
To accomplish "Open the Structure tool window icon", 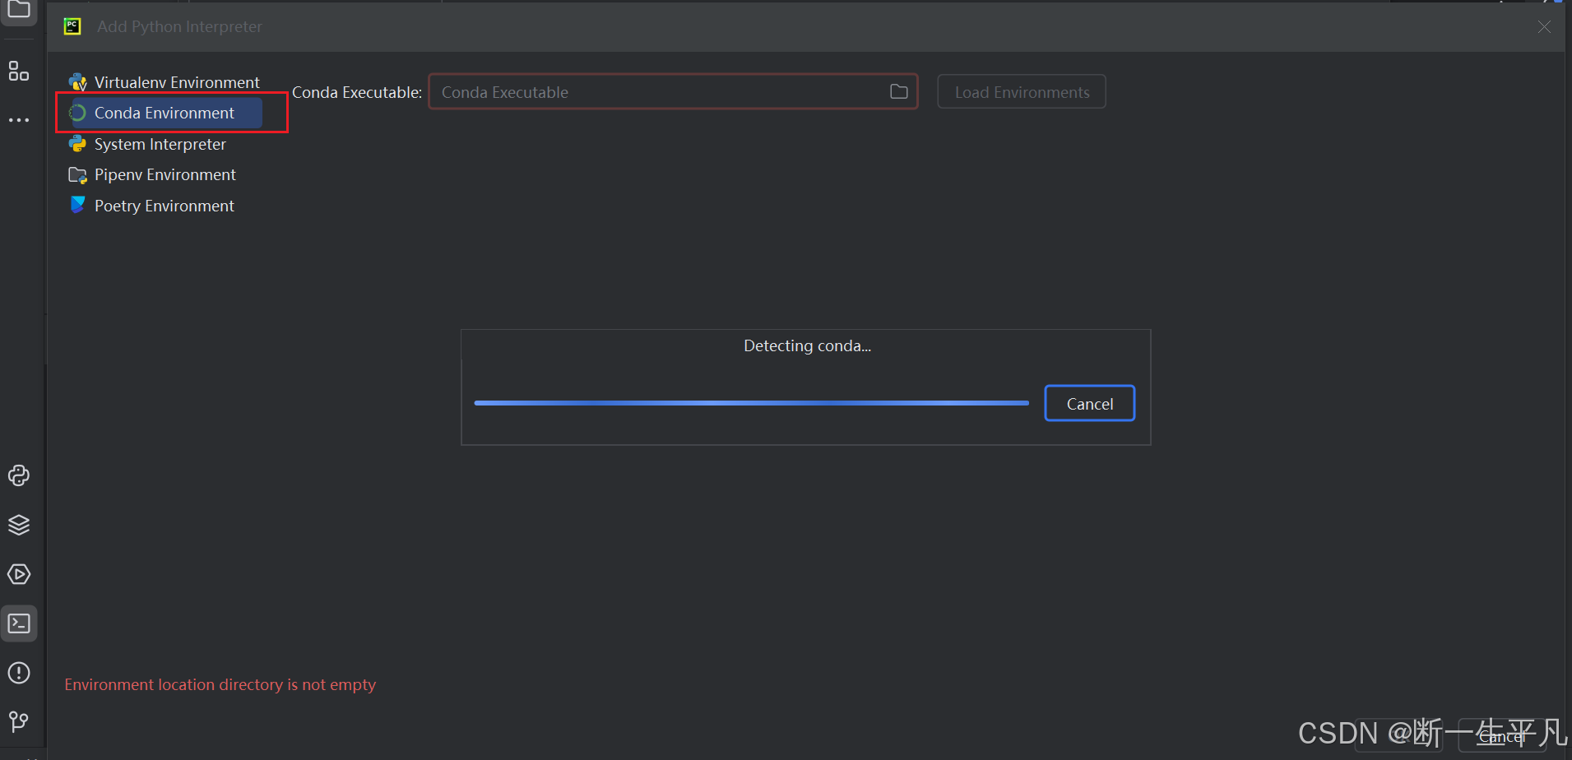I will point(18,72).
